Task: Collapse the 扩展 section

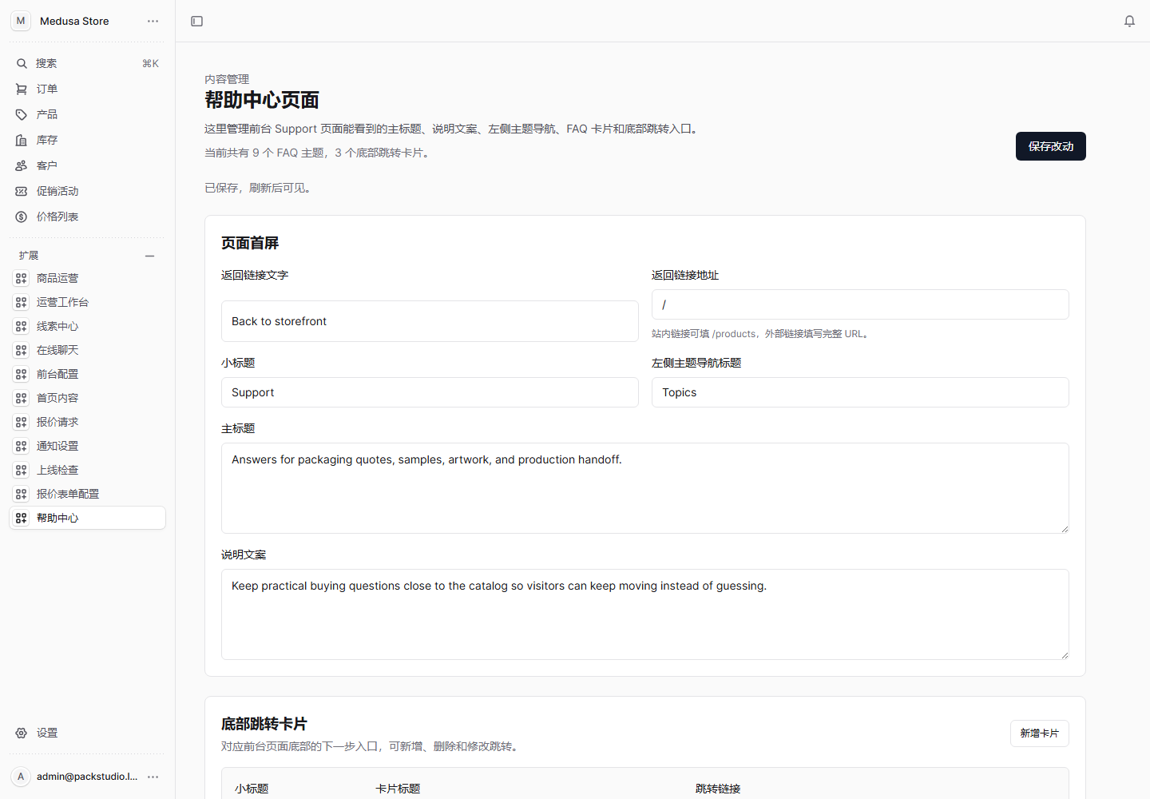Action: point(149,256)
